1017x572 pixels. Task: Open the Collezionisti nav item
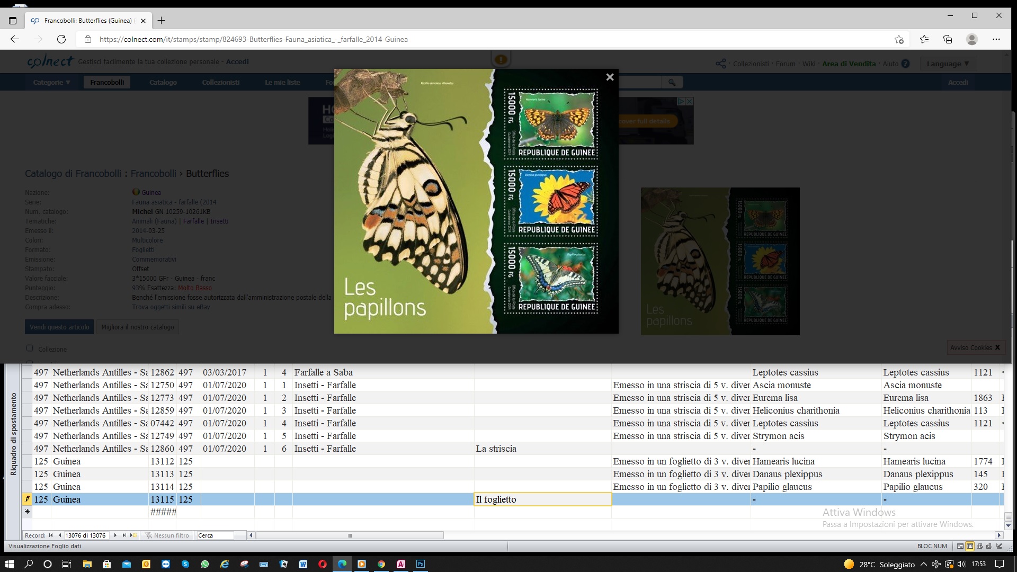[x=221, y=82]
